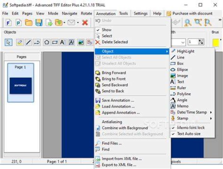Screen dimensions: 223x169
Task: Click the export page green arrow icon
Action: click(49, 23)
